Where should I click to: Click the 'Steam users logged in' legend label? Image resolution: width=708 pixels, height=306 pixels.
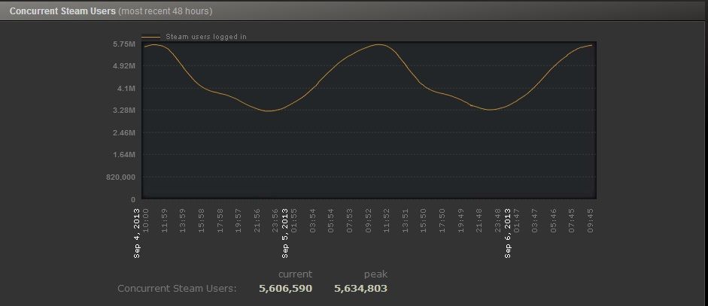pos(206,37)
